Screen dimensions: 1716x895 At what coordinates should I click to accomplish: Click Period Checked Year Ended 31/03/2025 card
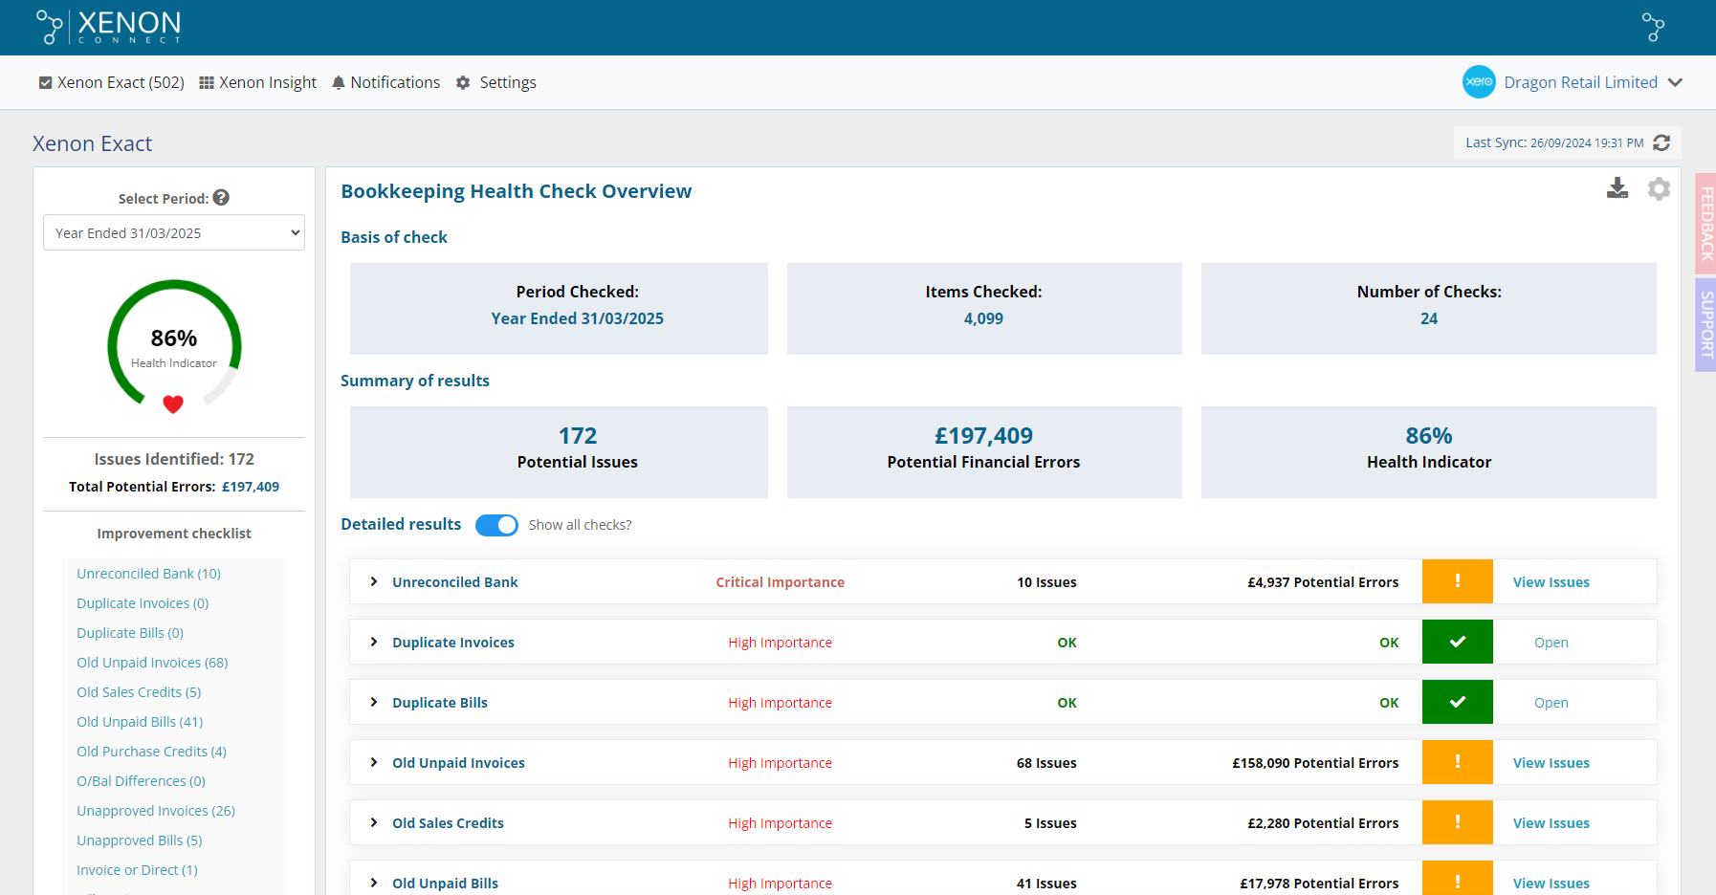[x=559, y=309]
